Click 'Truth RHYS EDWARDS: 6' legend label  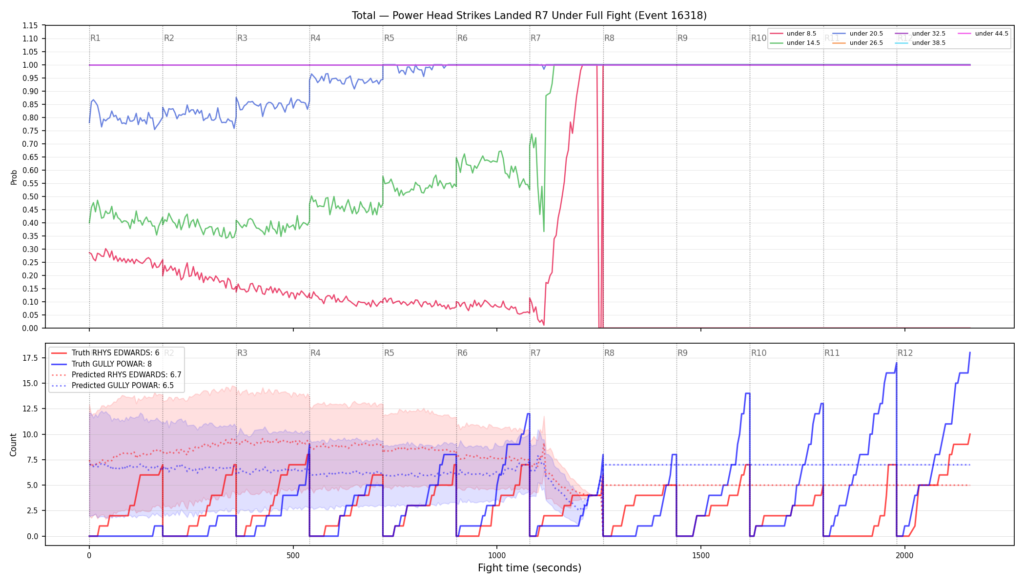click(x=116, y=353)
